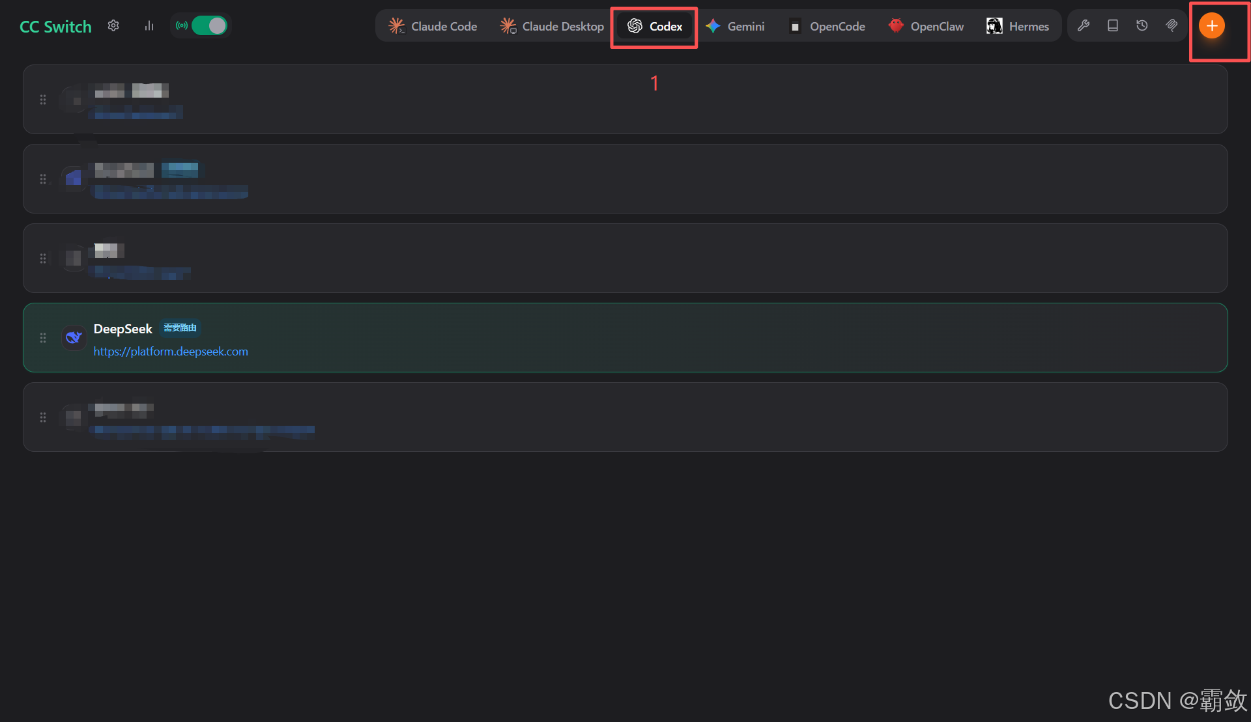The height and width of the screenshot is (722, 1251).
Task: Click the drag handle of the topmost provider card
Action: point(43,100)
